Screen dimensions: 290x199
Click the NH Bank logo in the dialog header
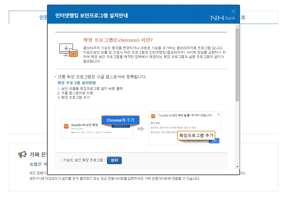pyautogui.click(x=223, y=17)
